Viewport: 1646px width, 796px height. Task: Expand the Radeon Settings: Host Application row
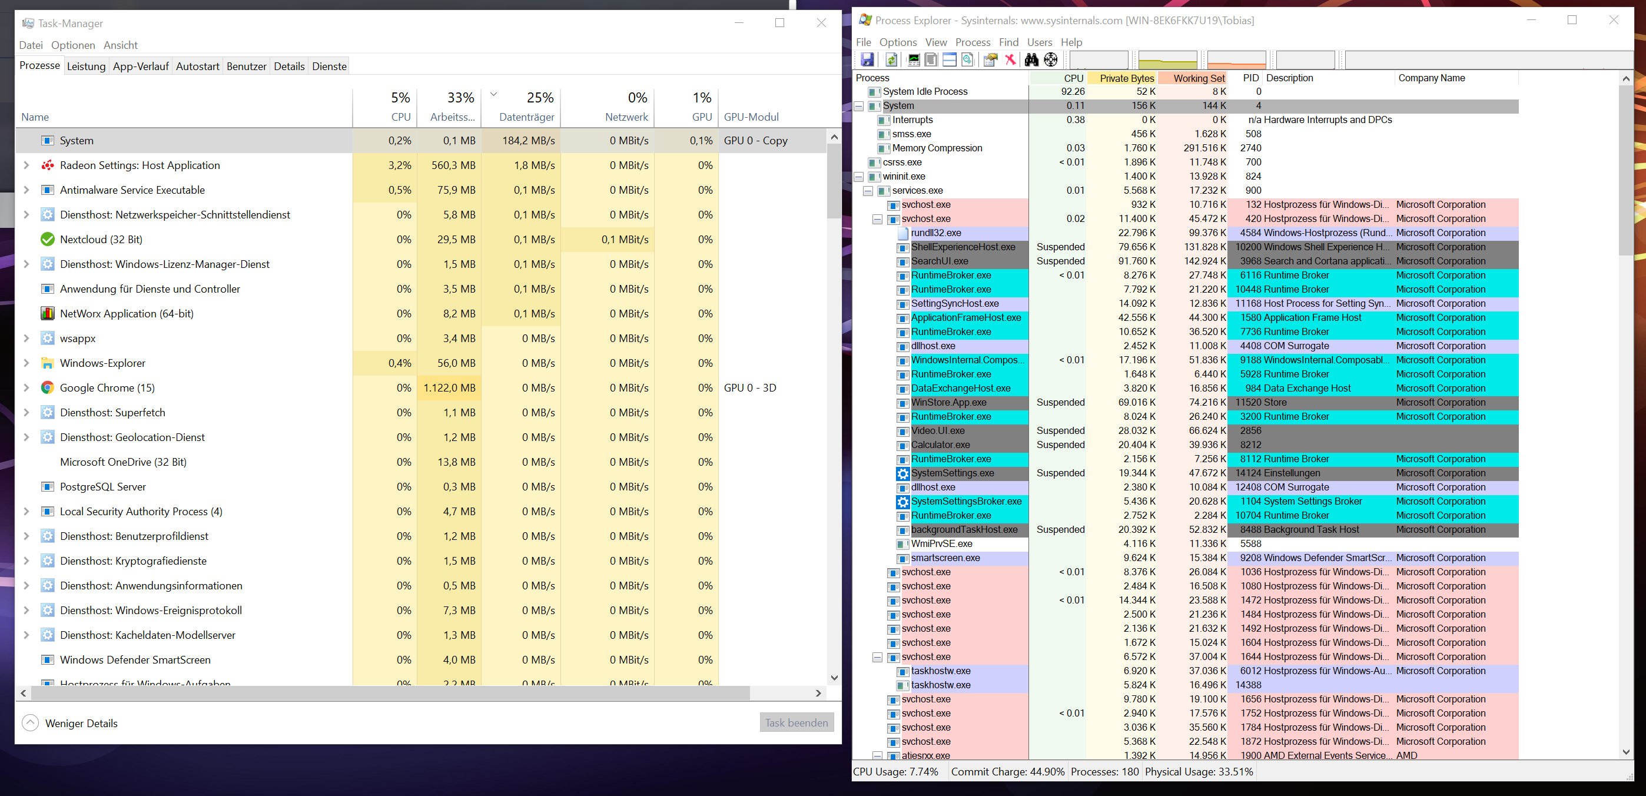coord(26,165)
